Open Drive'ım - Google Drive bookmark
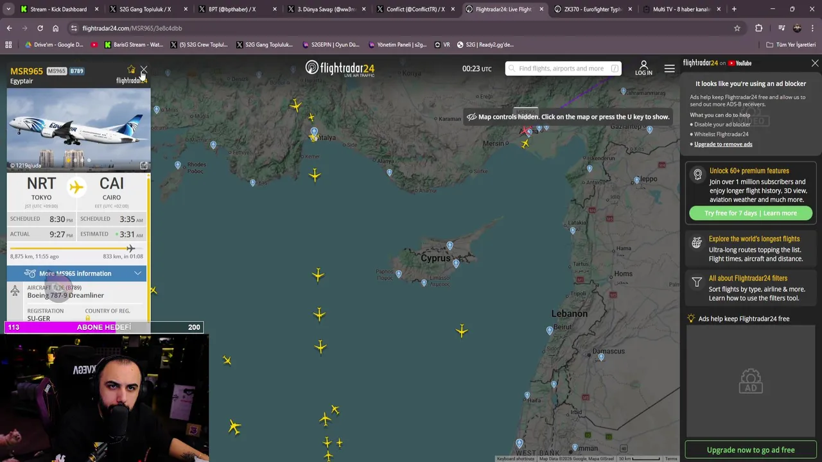Viewport: 822px width, 462px height. pyautogui.click(x=54, y=45)
